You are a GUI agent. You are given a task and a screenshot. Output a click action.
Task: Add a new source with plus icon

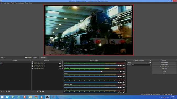coord(33,92)
